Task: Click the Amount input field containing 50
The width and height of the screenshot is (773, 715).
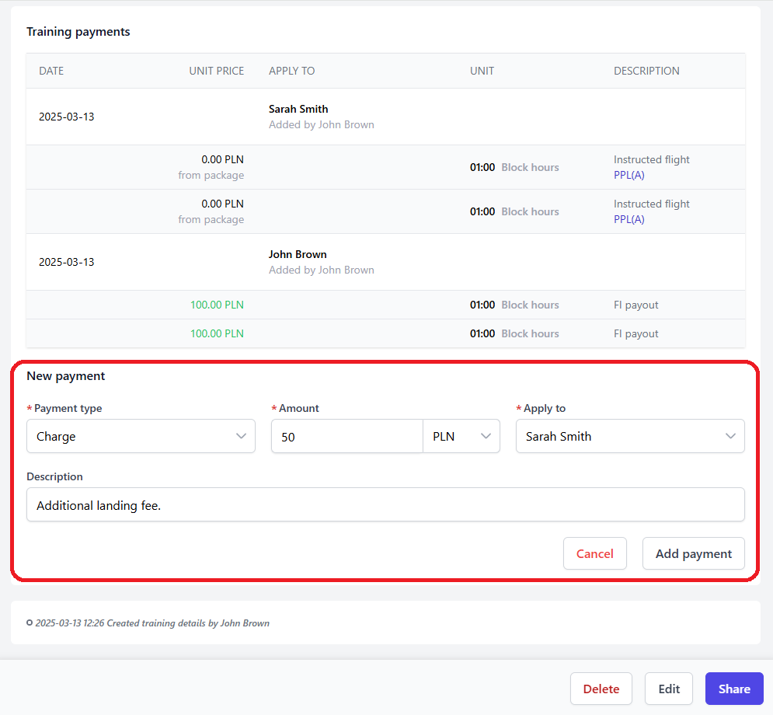Action: [x=347, y=436]
